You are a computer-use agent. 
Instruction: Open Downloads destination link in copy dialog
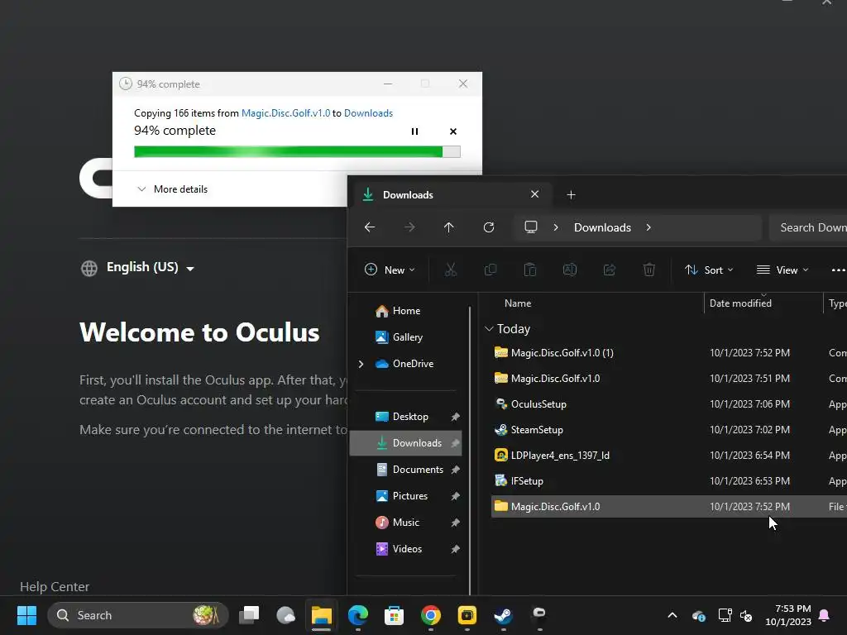pos(368,112)
